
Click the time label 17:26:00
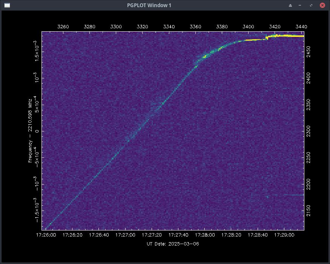[46, 235]
